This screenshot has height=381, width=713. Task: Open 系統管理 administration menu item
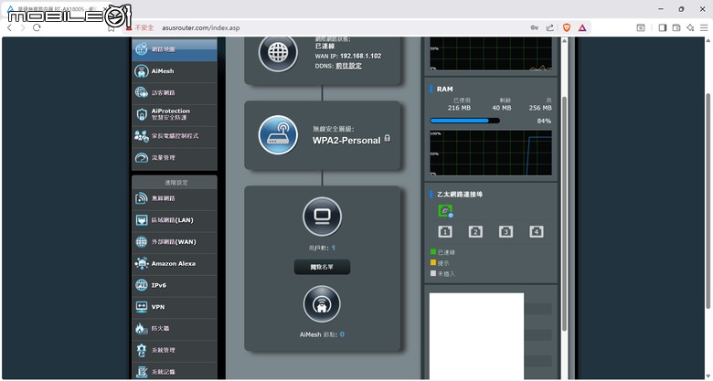coord(175,350)
